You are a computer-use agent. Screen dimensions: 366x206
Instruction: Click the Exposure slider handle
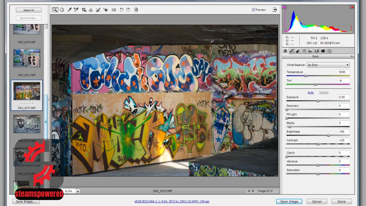coord(318,101)
